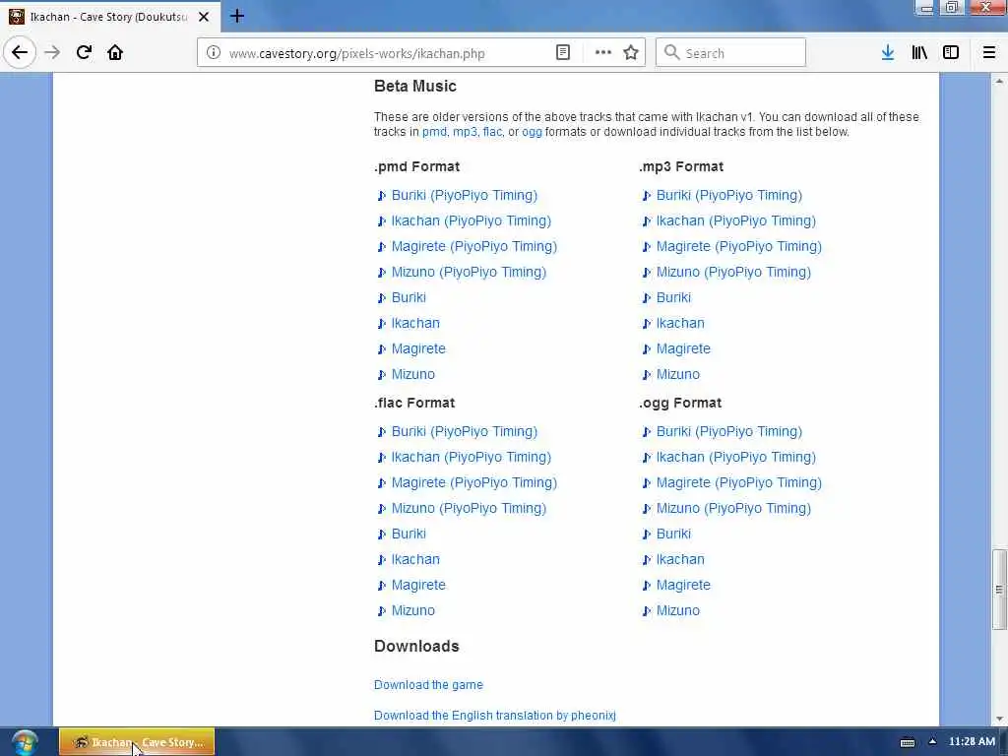Open plain Mizuno track in ogg format
The image size is (1008, 756).
pyautogui.click(x=677, y=611)
